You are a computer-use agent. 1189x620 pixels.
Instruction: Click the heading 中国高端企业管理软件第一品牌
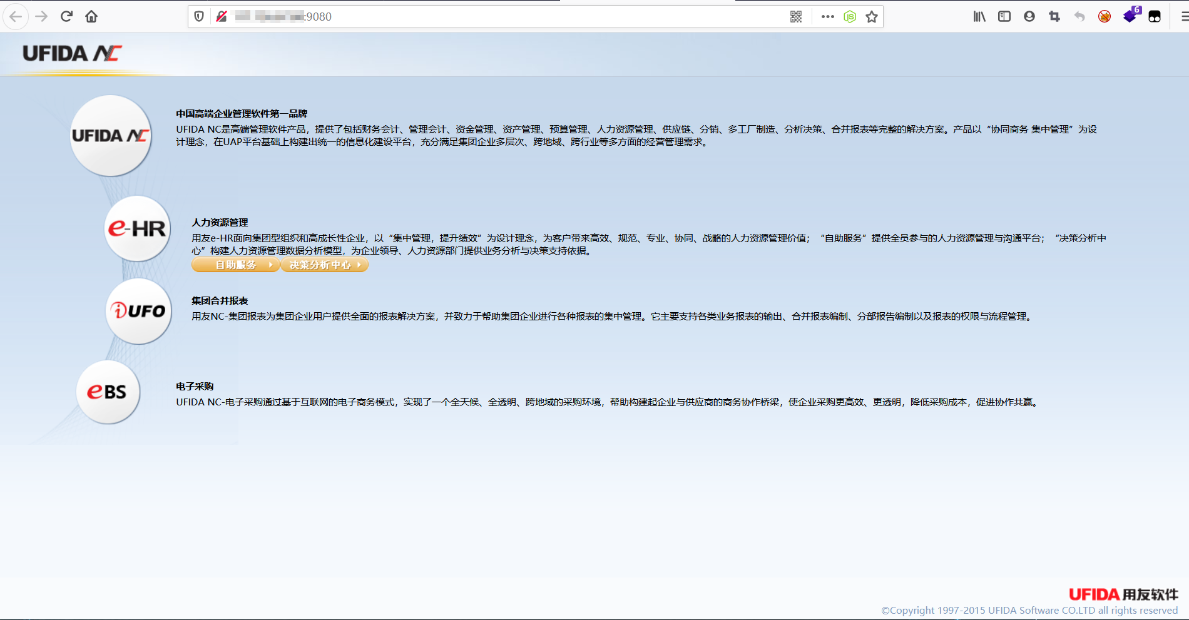242,114
